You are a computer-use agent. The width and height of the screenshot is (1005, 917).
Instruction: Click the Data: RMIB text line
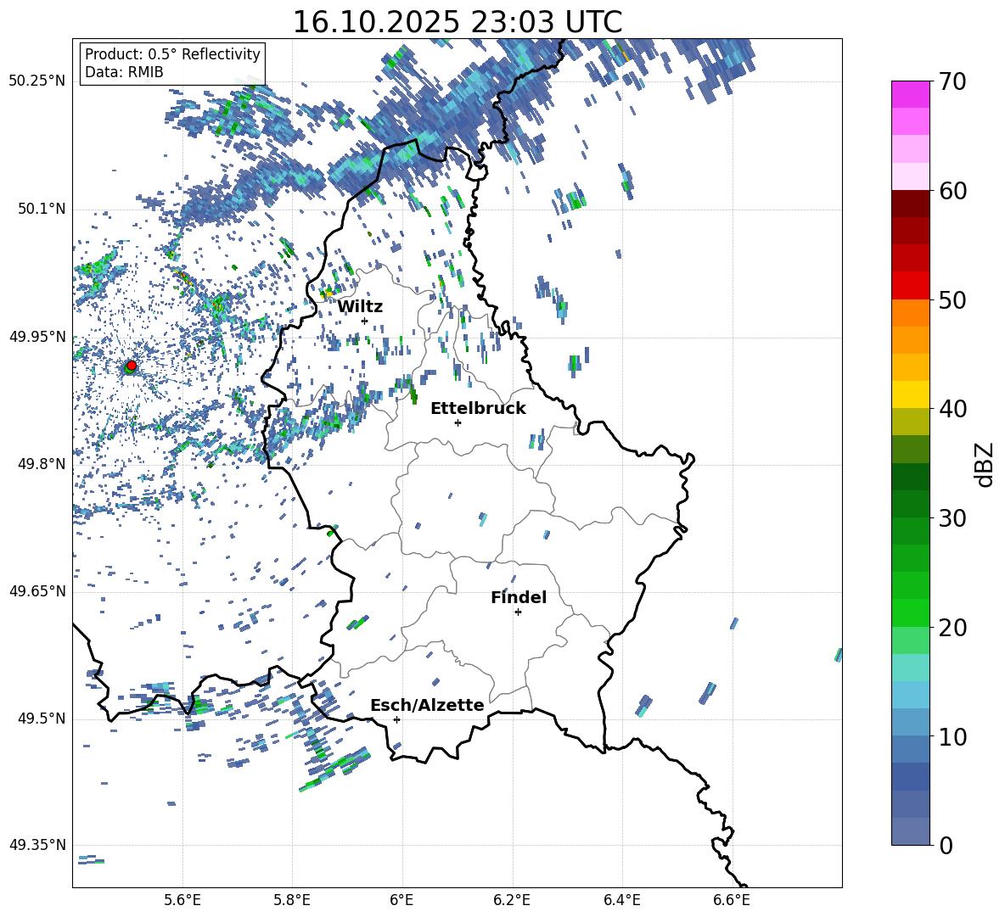pos(124,72)
